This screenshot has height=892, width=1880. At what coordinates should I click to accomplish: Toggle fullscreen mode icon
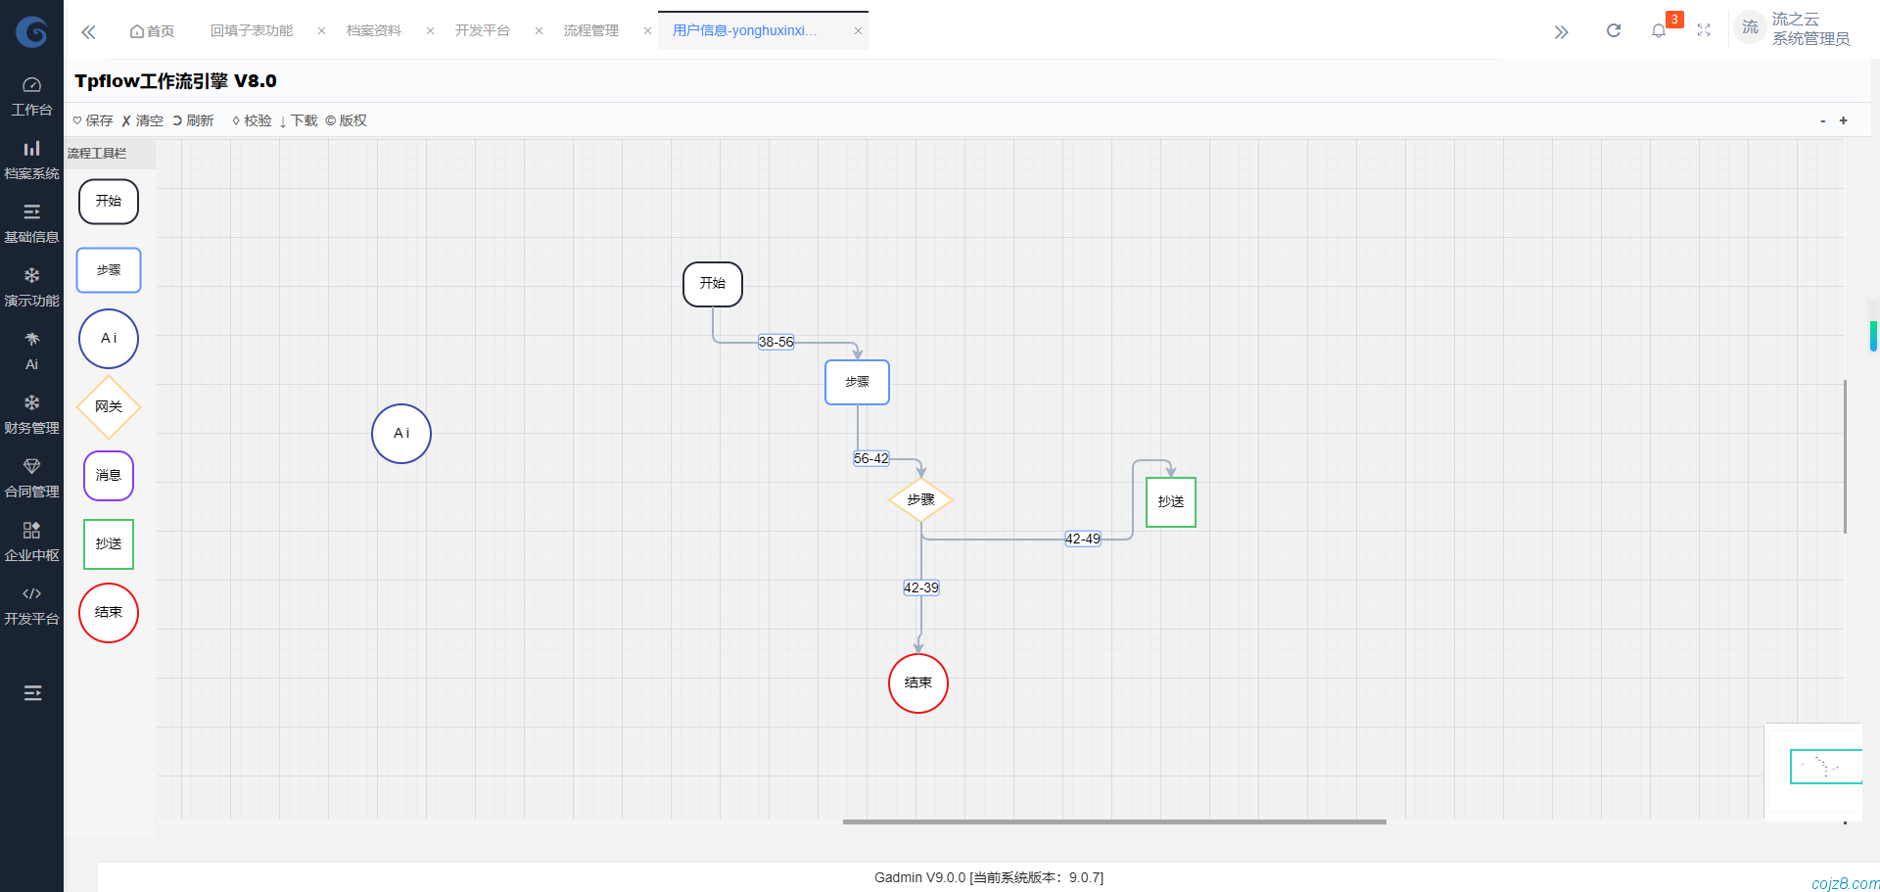(1704, 31)
